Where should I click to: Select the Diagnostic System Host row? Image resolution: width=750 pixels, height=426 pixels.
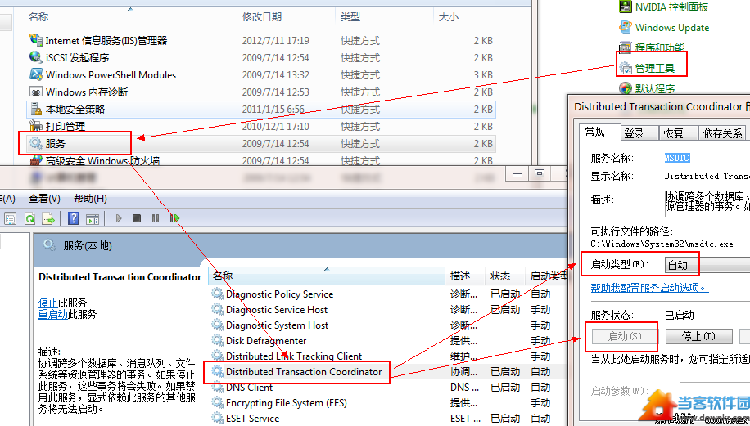[x=390, y=325]
